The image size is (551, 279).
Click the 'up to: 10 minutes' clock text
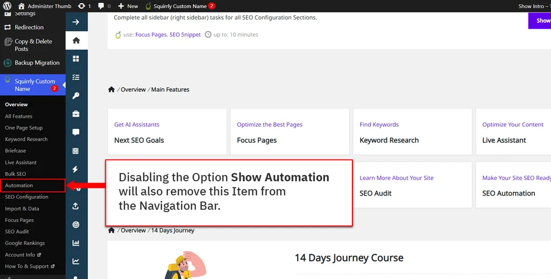tap(231, 34)
